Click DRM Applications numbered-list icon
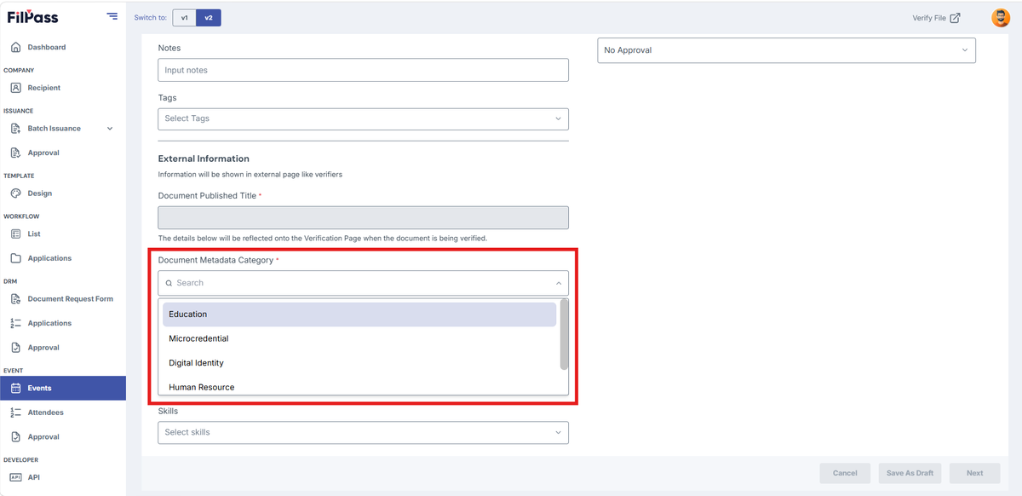The image size is (1022, 496). click(x=15, y=323)
